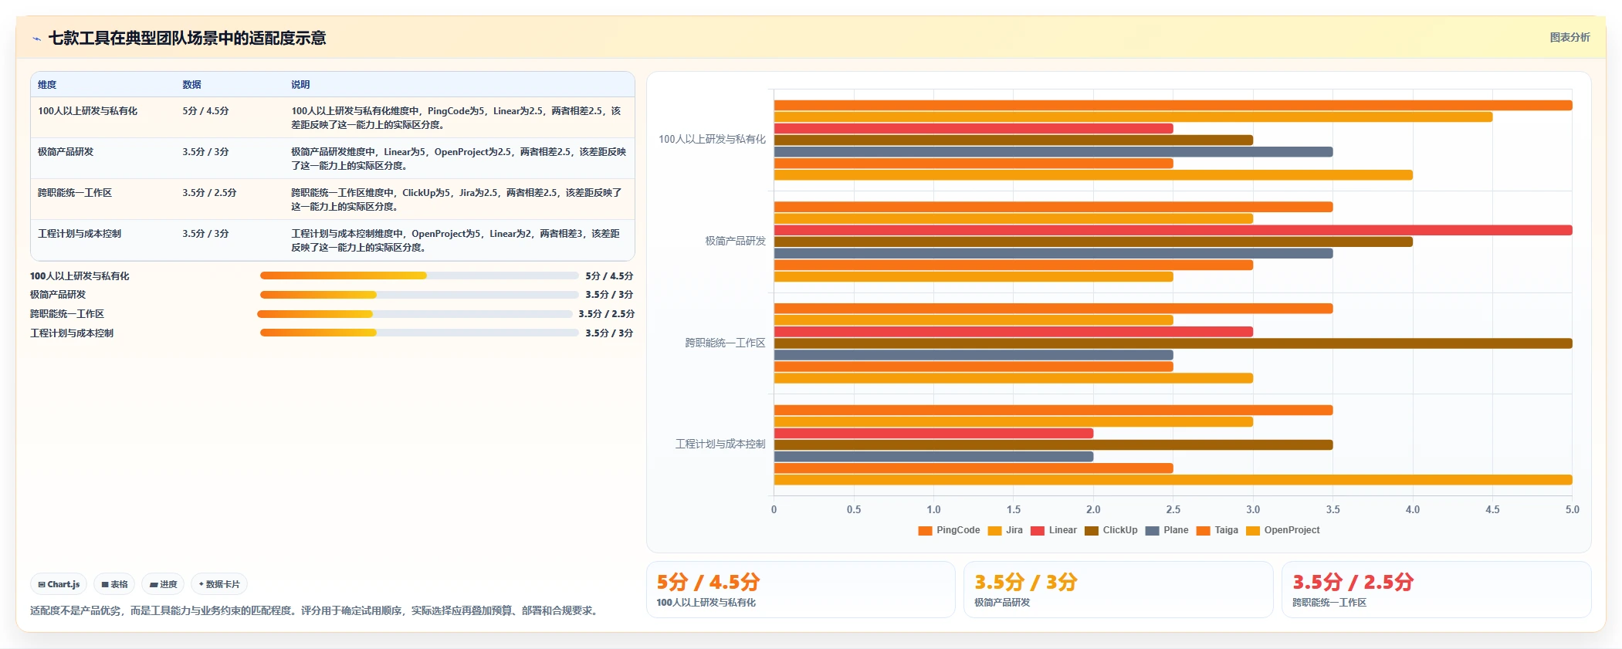The height and width of the screenshot is (649, 1622).
Task: Toggle the PingCode legend swatch
Action: click(925, 530)
